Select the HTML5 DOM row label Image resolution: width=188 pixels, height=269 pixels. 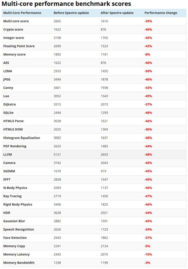(x=13, y=129)
